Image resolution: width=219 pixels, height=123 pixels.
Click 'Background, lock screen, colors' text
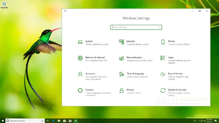[140, 60]
